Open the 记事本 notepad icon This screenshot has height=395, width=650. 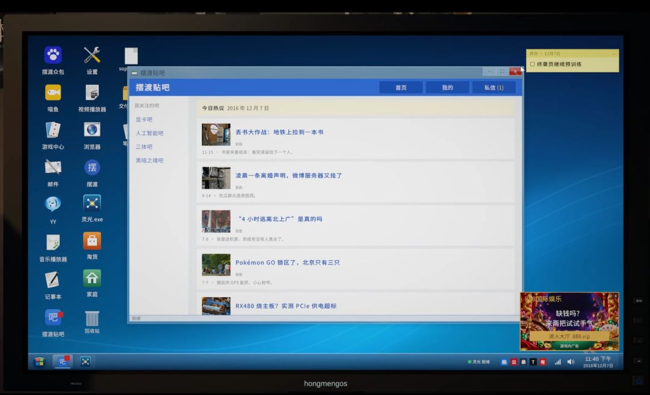pos(53,280)
